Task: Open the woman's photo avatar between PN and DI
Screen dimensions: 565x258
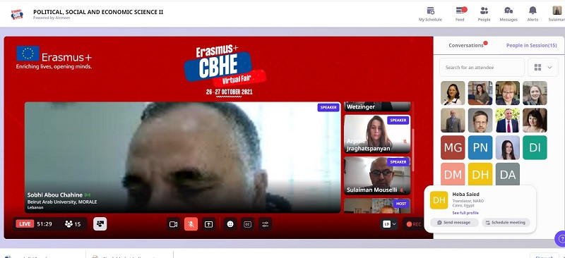Action: click(508, 147)
